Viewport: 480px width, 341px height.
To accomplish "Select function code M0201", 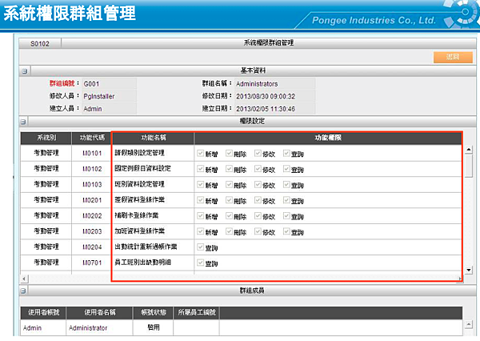I will [92, 200].
